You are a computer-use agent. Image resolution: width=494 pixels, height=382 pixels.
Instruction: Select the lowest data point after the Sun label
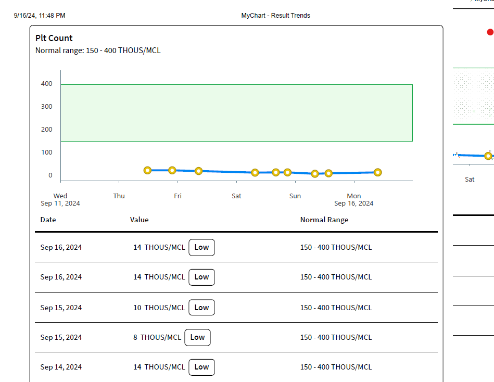click(x=315, y=174)
